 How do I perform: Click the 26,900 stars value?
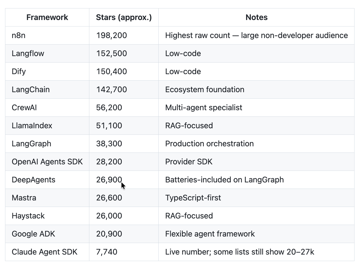click(x=109, y=180)
